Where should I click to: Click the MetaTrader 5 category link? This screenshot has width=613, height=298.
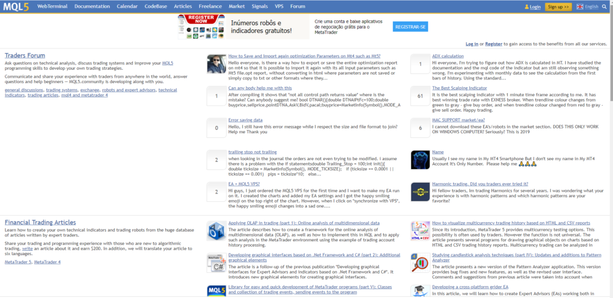pos(18,262)
